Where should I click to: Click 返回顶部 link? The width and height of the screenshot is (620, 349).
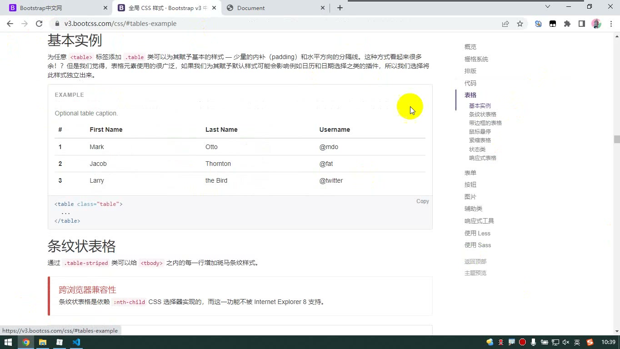click(475, 262)
